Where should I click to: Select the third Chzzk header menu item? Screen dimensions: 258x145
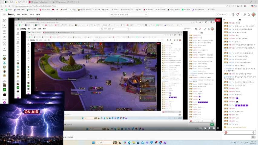32,14
